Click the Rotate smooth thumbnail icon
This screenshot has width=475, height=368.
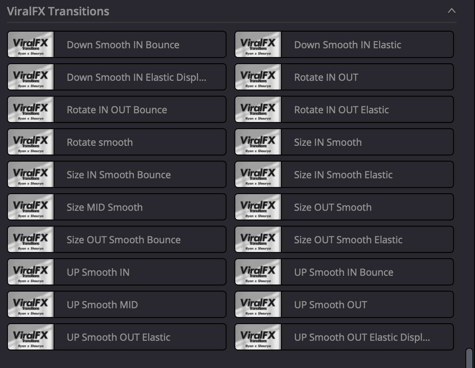[31, 142]
